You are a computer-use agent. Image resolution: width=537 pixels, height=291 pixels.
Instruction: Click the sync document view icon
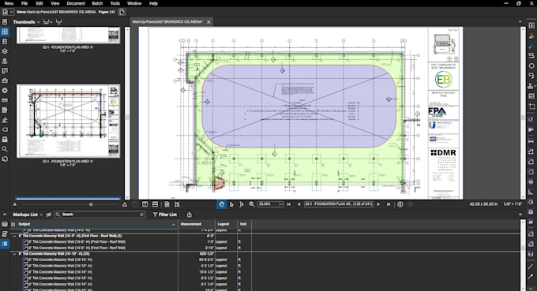[x=167, y=204]
